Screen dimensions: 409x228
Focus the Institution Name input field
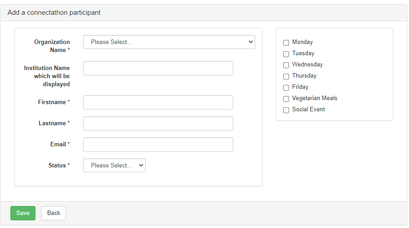coord(158,68)
